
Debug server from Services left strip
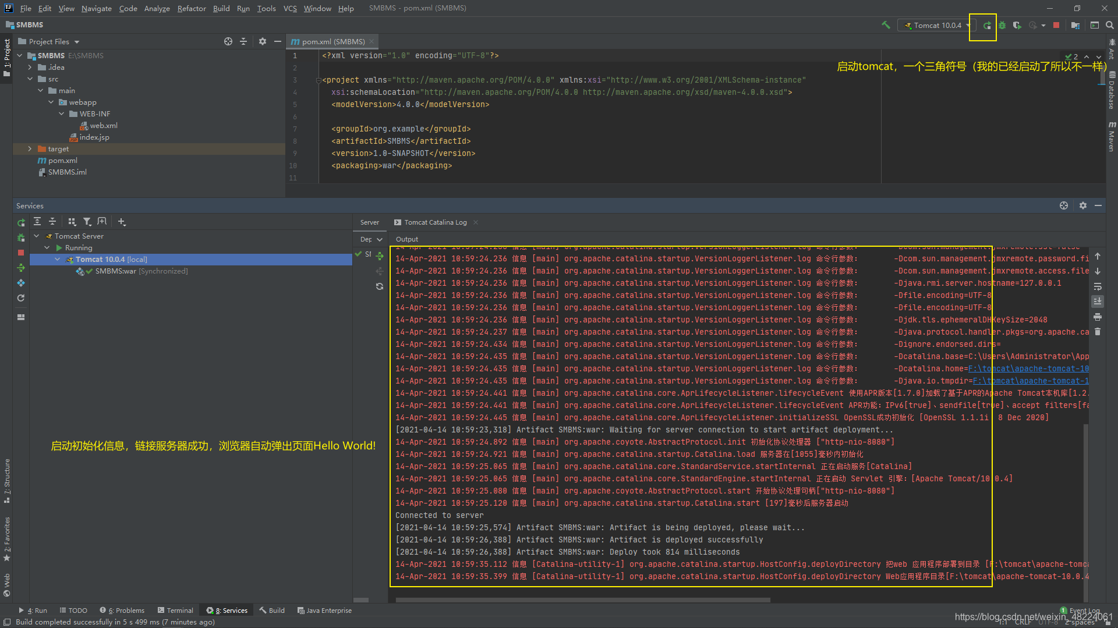[21, 237]
